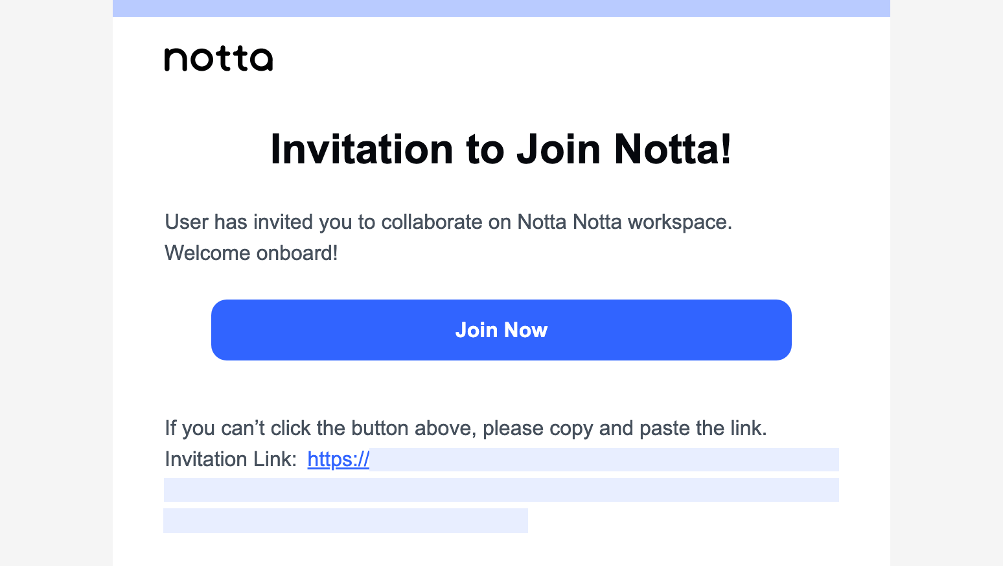Click the light blue banner at top
1003x566 pixels.
click(501, 8)
